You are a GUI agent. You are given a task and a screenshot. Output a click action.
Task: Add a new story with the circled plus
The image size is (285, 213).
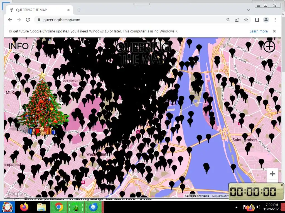tap(269, 47)
